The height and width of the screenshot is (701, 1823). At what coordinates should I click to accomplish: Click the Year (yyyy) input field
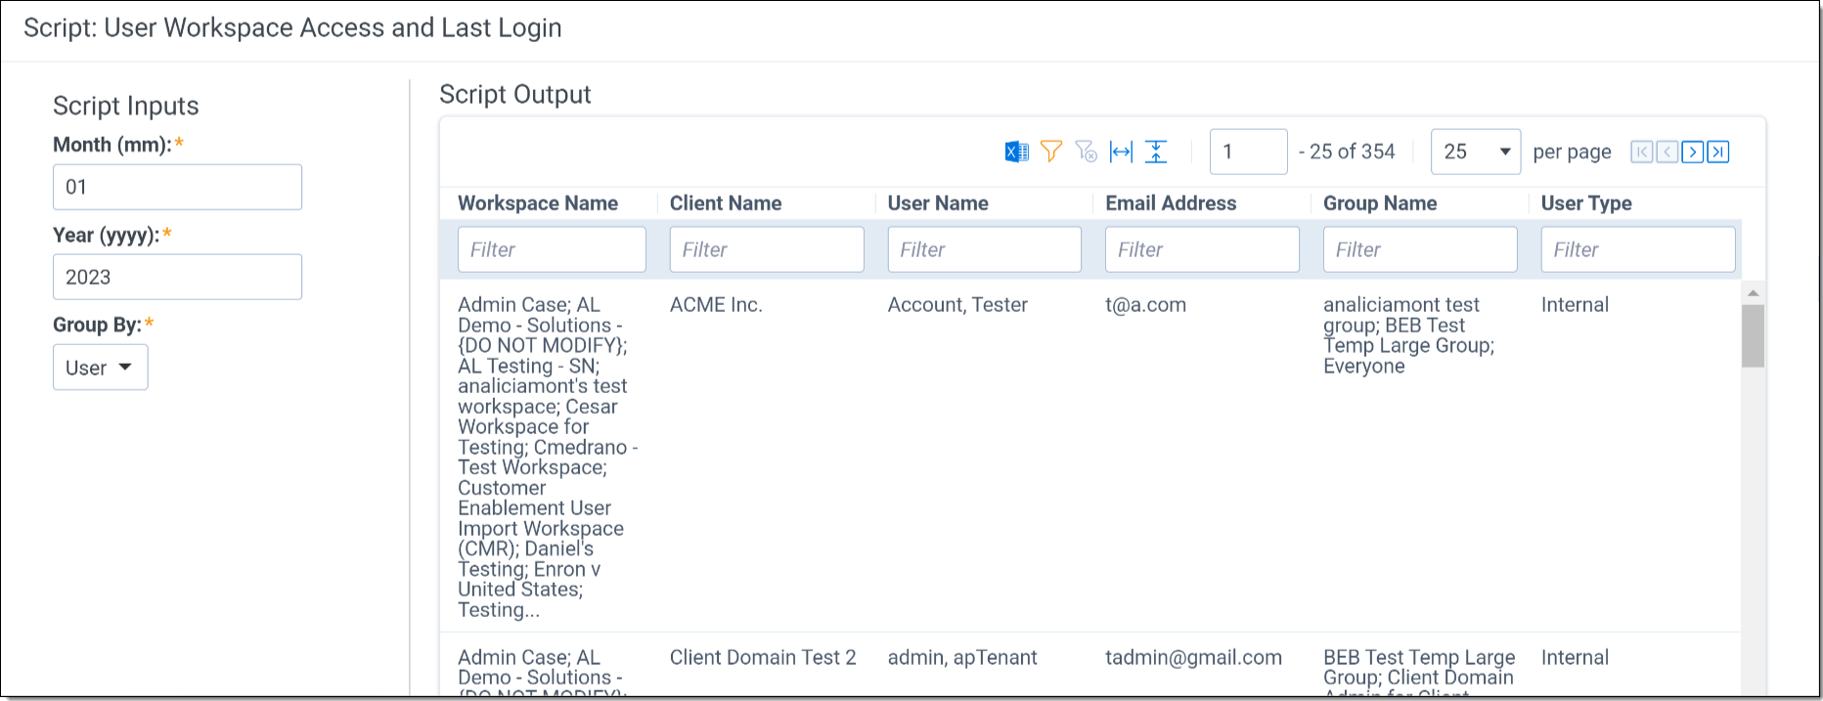click(x=177, y=277)
